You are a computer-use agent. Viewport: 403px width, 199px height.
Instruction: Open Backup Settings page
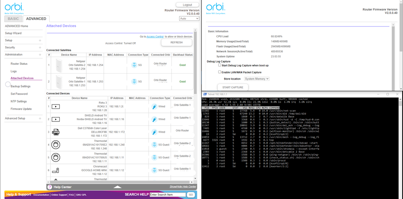(x=20, y=86)
